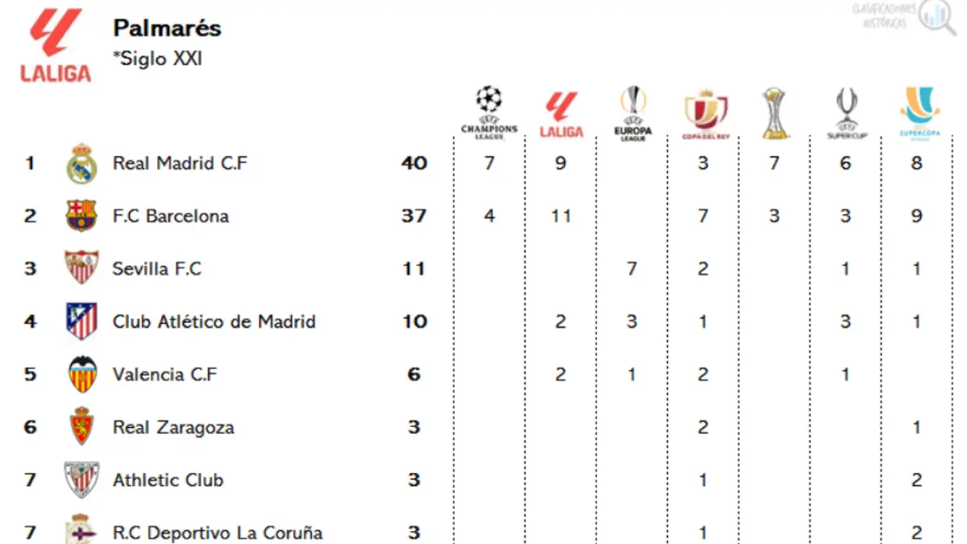This screenshot has width=967, height=544.
Task: Click the Athletic Club crest
Action: coord(81,480)
